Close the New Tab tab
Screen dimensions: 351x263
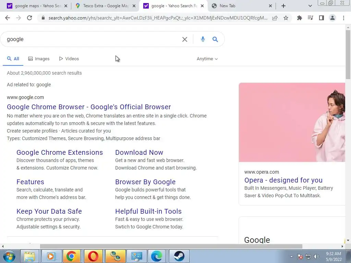point(270,6)
